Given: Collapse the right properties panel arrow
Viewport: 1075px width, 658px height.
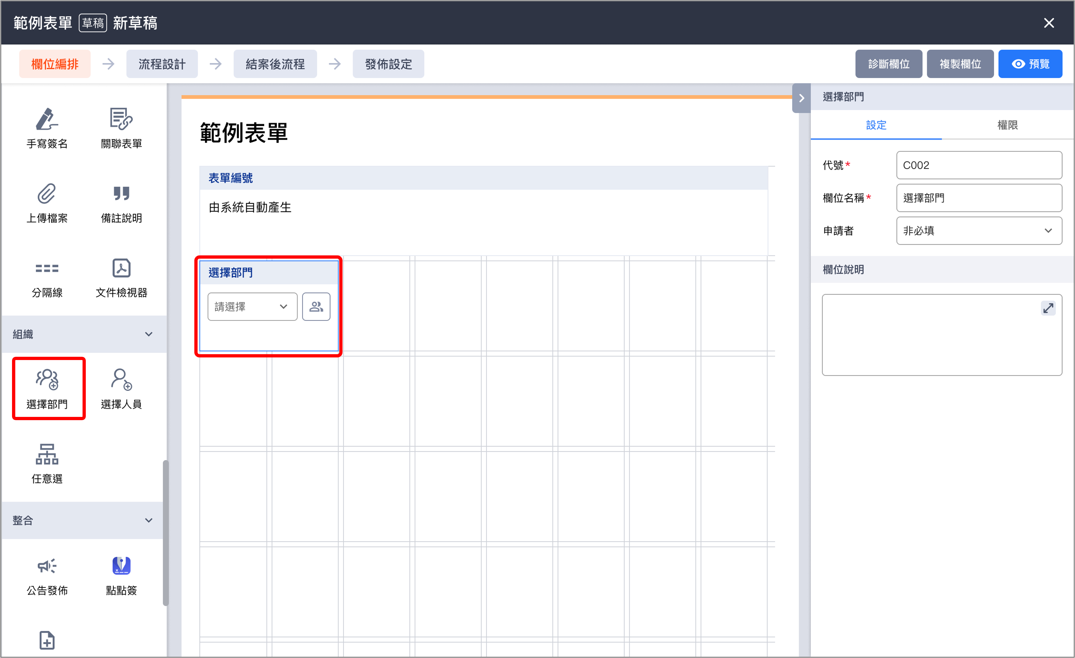Looking at the screenshot, I should click(x=801, y=98).
